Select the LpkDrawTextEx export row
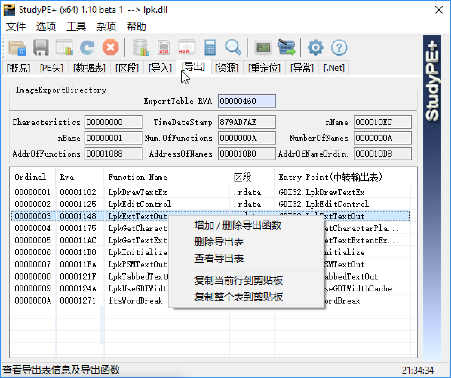This screenshot has width=451, height=378. 210,192
